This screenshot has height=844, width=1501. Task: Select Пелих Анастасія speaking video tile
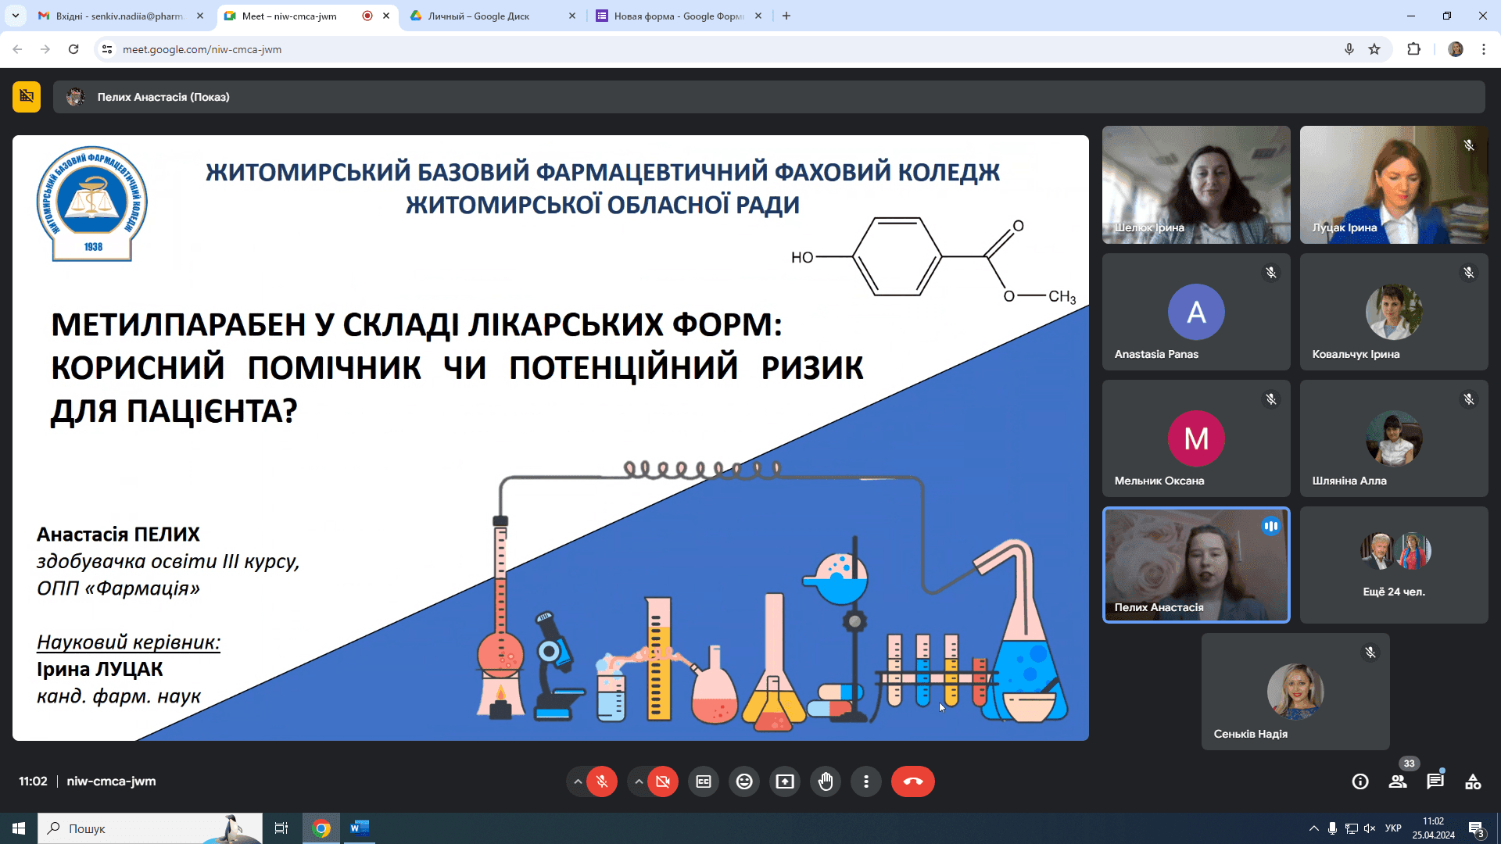[1196, 565]
